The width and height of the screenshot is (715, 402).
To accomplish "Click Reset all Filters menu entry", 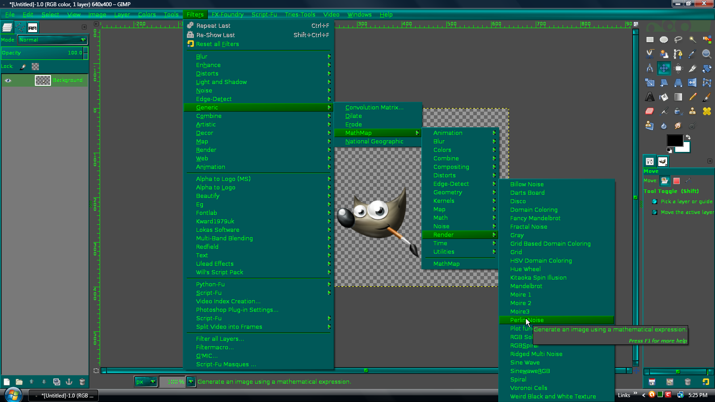I will tap(259, 44).
